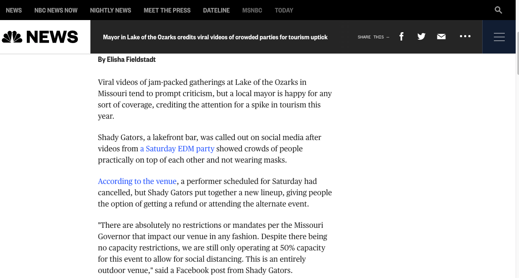519x278 pixels.
Task: Click the 'SHARE THIS' label
Action: [x=373, y=37]
